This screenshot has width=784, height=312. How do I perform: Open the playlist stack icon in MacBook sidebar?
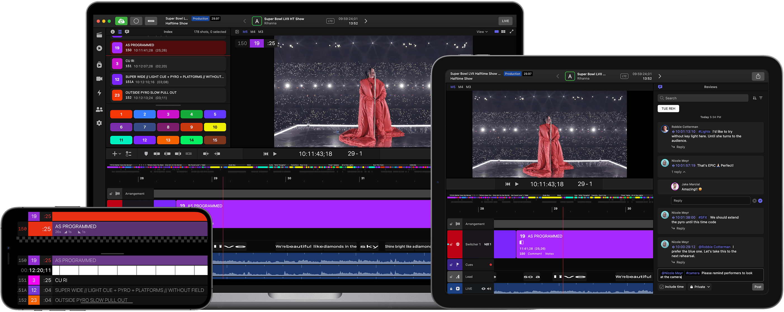coord(99,65)
